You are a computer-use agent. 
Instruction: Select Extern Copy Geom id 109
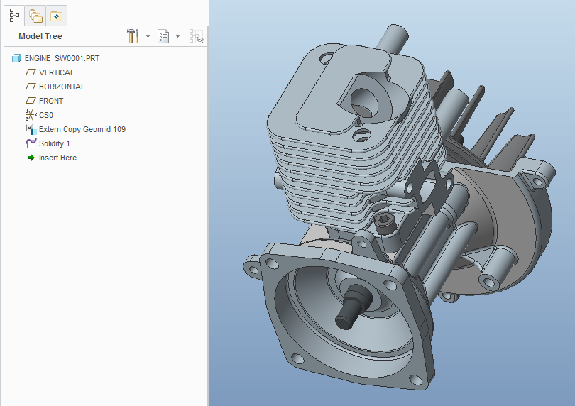82,129
